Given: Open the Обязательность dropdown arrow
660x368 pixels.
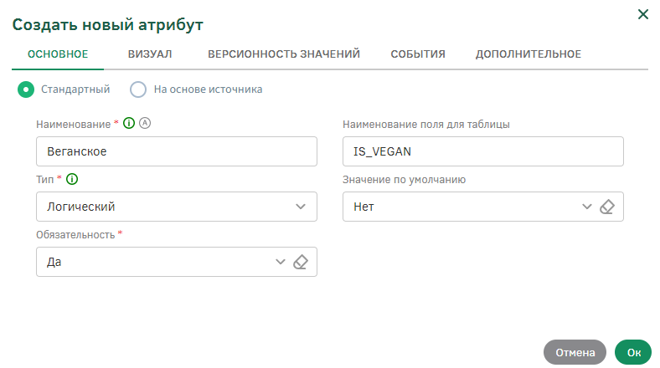Looking at the screenshot, I should point(281,262).
